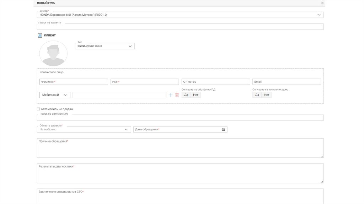364x204 pixels.
Task: Close the Новый PWA dialog
Action: [x=322, y=3]
